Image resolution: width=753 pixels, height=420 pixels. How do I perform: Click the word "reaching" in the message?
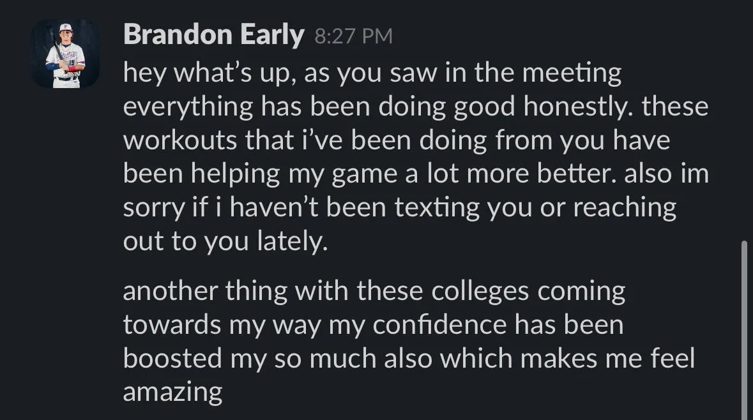point(625,208)
